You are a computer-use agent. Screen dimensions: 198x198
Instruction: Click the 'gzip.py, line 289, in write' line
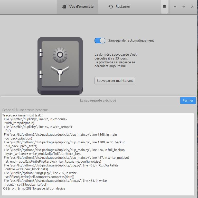point(40,173)
